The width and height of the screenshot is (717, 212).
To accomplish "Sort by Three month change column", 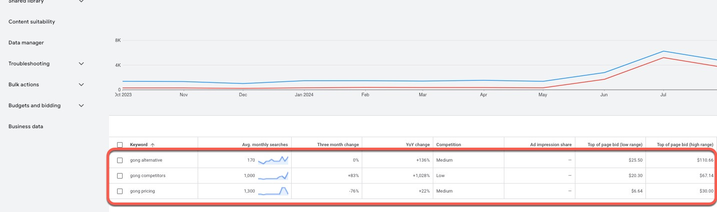I will 338,145.
